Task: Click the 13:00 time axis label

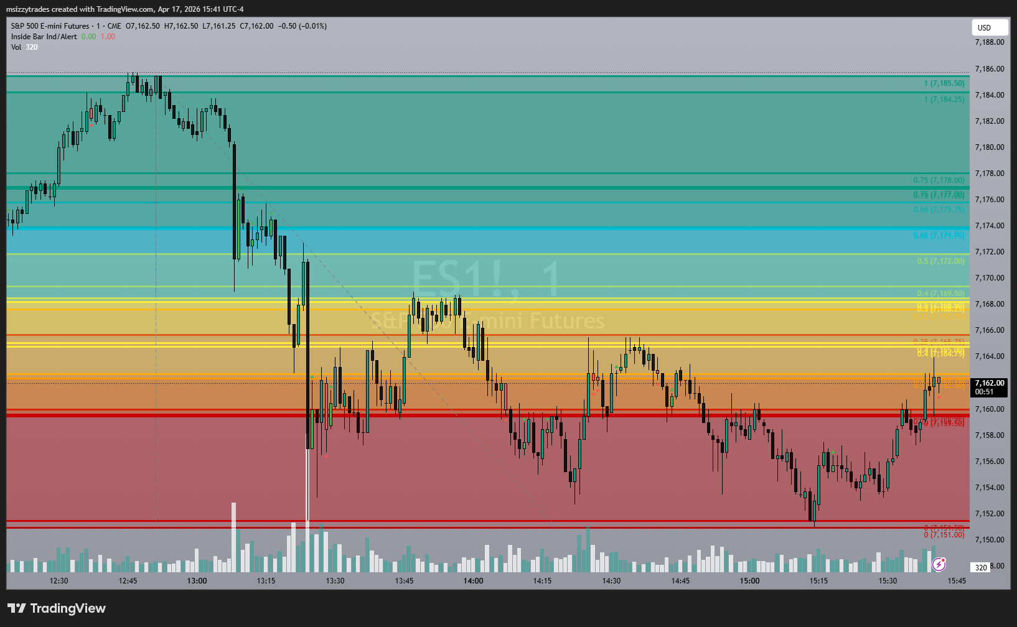Action: (197, 581)
